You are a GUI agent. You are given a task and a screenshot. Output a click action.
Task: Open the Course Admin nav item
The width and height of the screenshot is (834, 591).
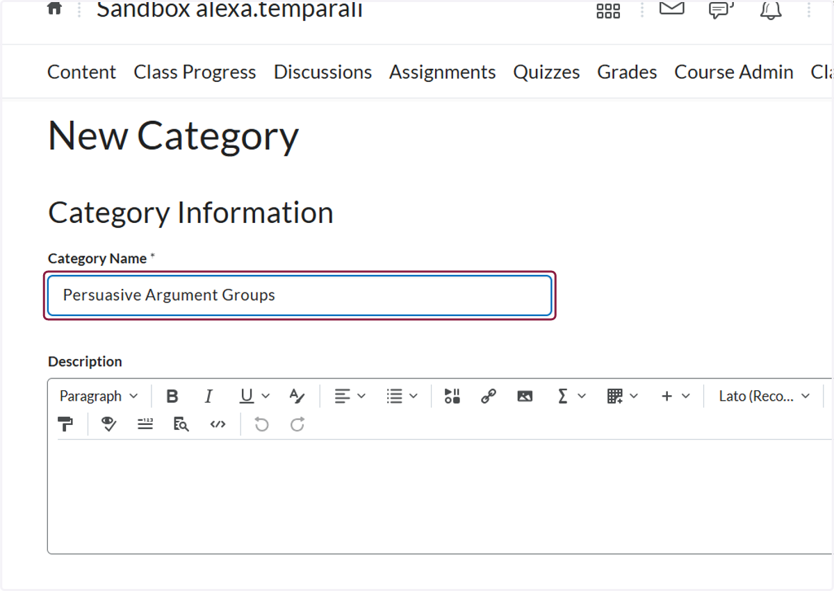click(x=734, y=72)
